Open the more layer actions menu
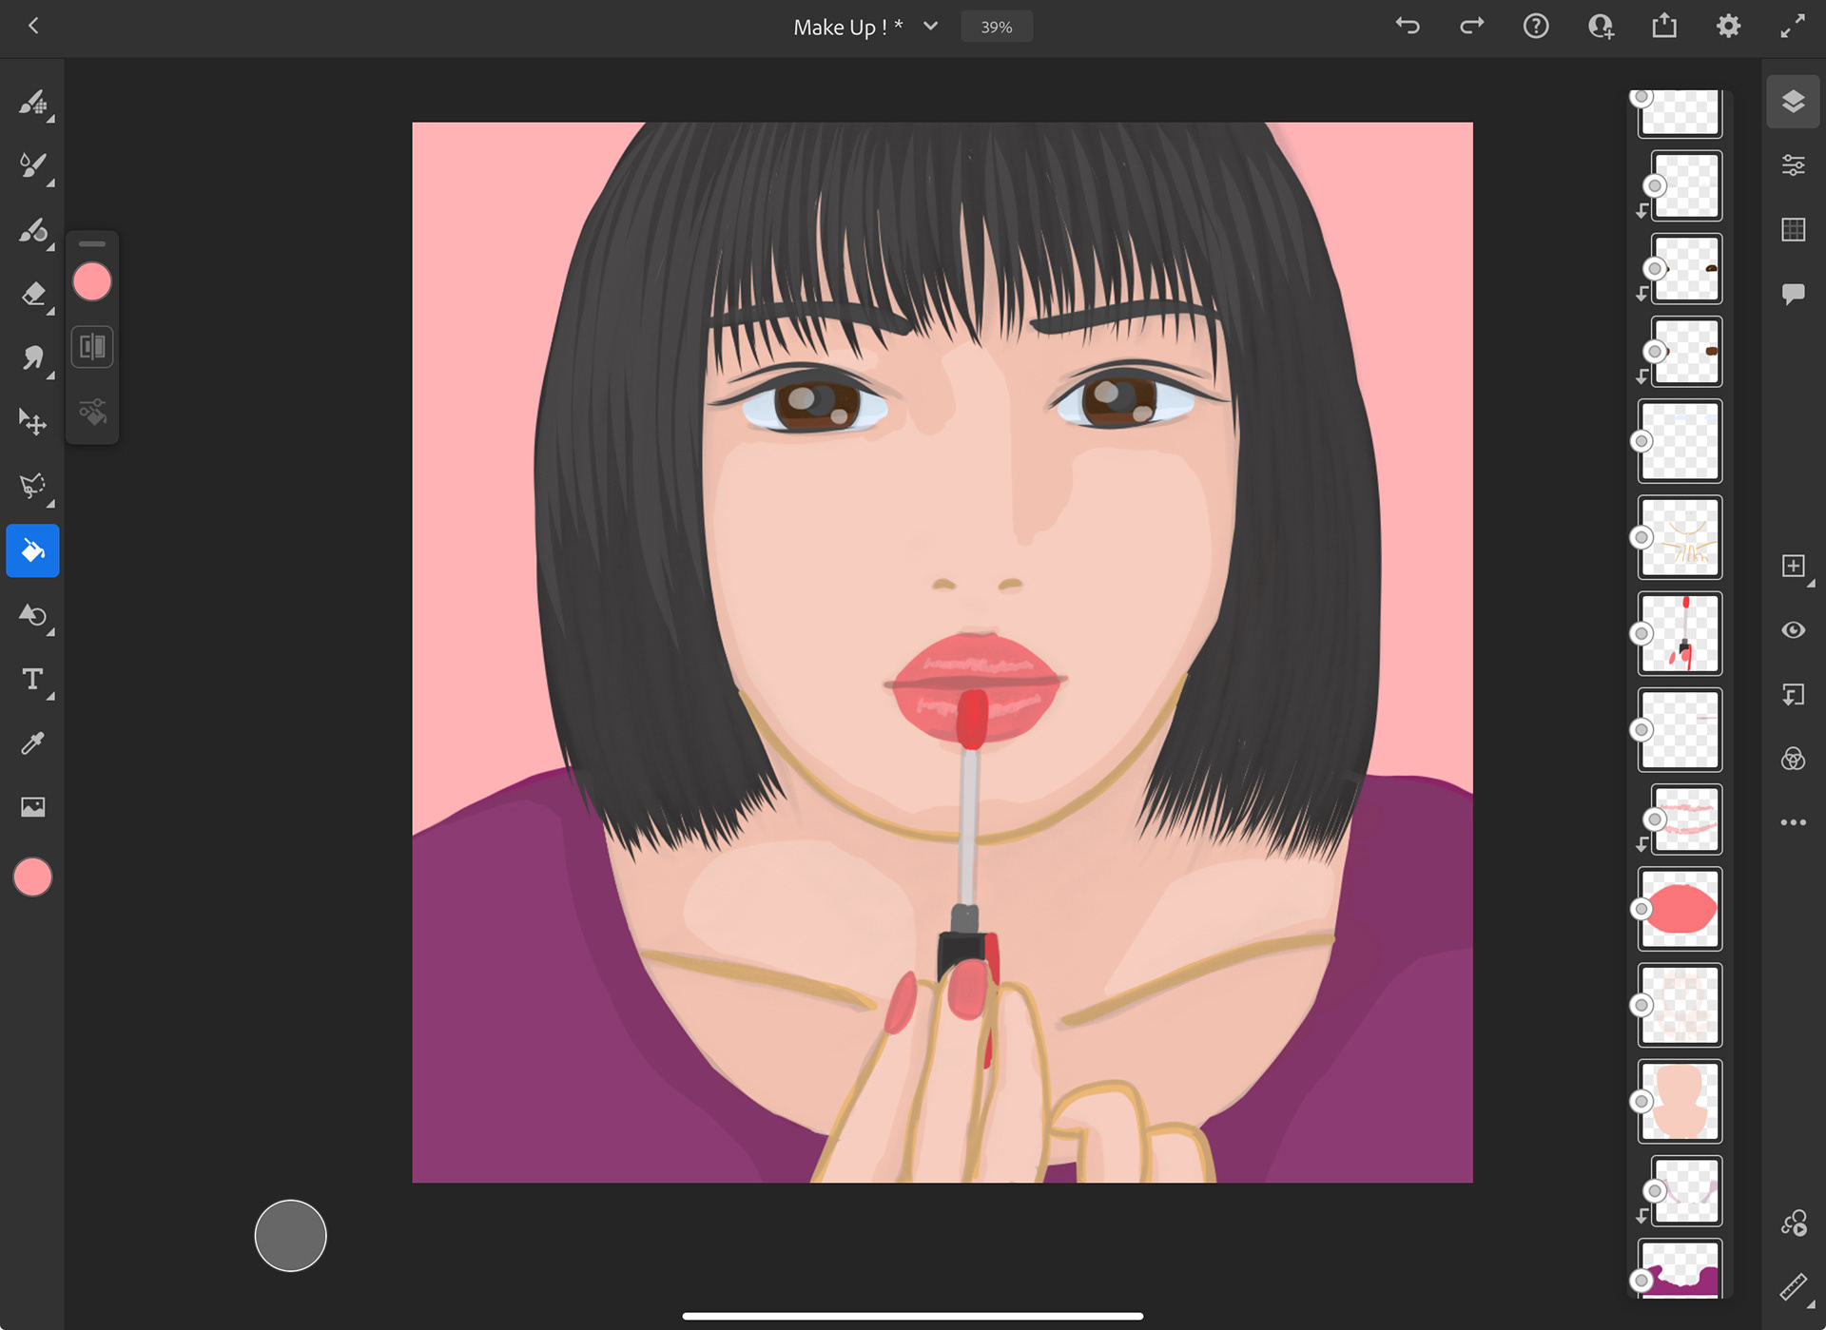The height and width of the screenshot is (1330, 1826). pyautogui.click(x=1793, y=822)
